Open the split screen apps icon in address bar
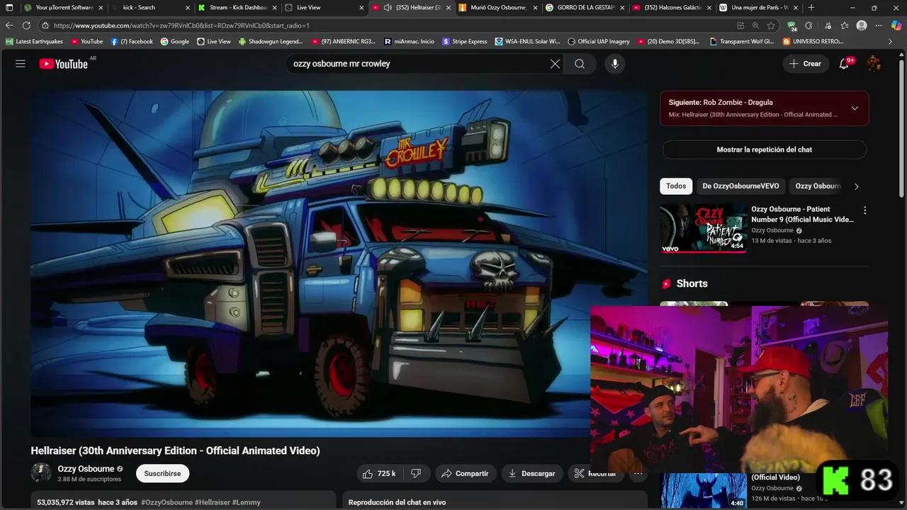This screenshot has width=907, height=510. point(740,25)
